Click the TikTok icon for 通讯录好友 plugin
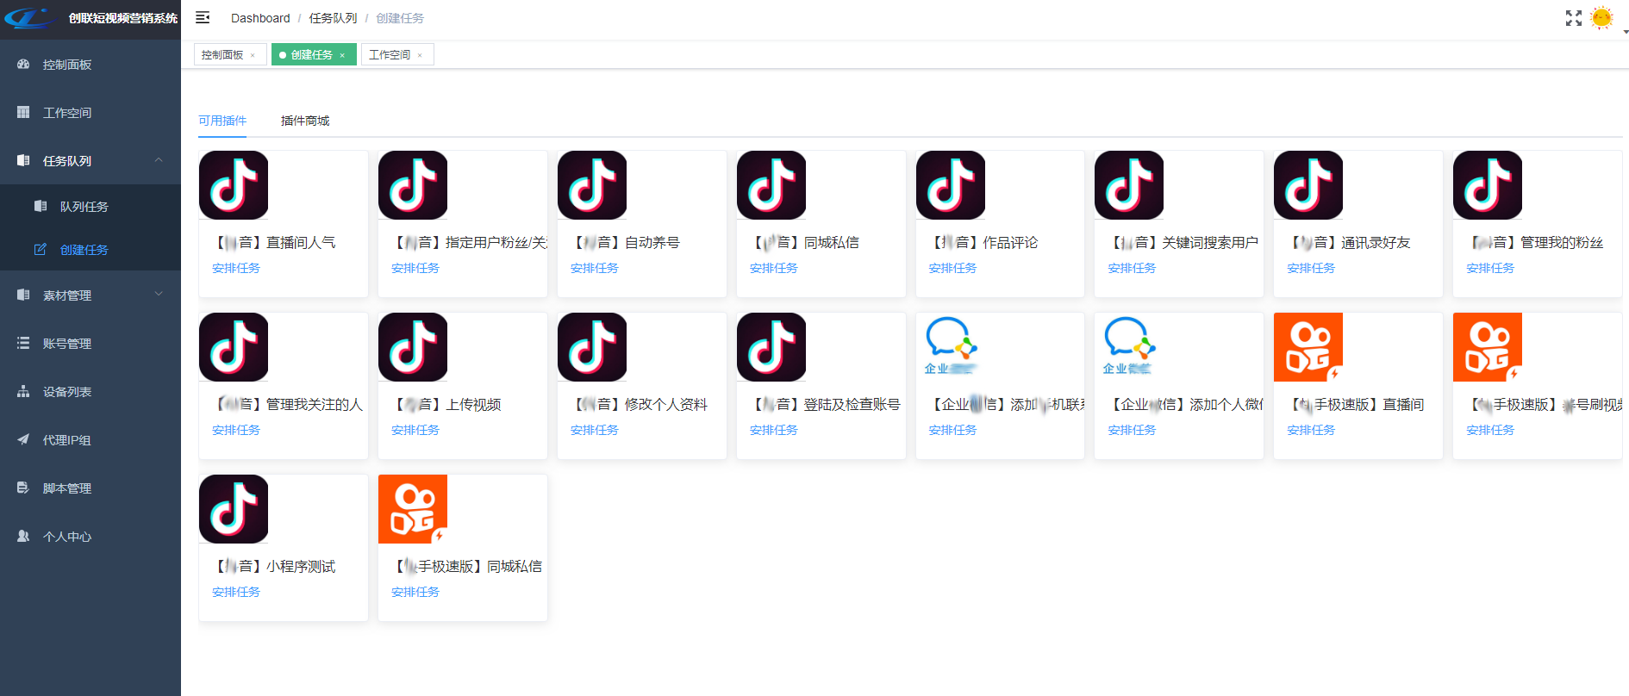The image size is (1629, 696). [1308, 185]
